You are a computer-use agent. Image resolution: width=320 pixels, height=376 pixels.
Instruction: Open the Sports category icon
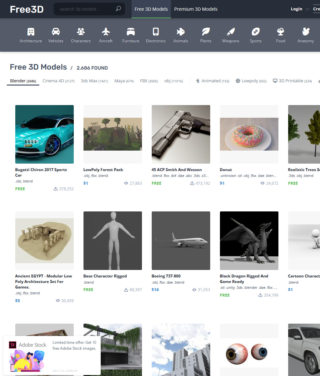point(256,32)
